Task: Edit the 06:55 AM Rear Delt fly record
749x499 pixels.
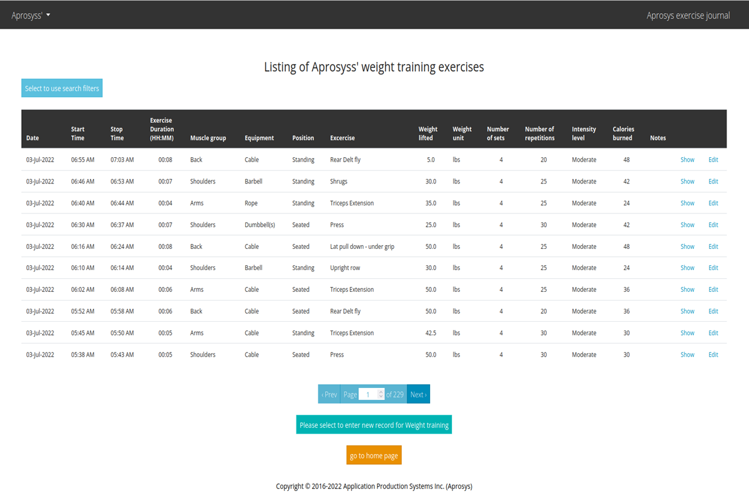Action: 713,160
